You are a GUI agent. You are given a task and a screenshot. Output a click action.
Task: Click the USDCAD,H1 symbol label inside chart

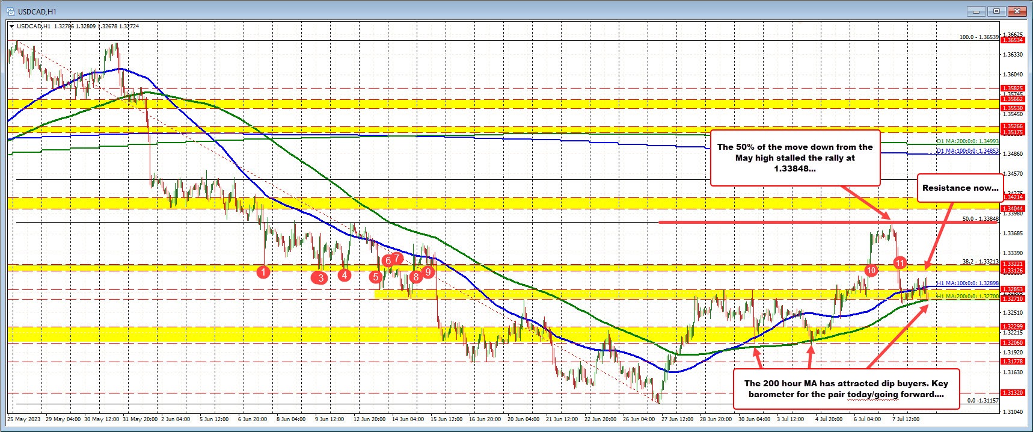pos(34,26)
